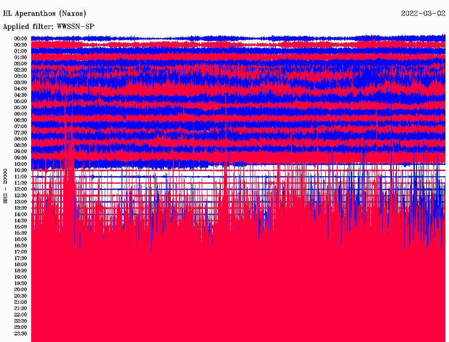
Task: Select the 19:00 time row label
Action: click(x=21, y=277)
